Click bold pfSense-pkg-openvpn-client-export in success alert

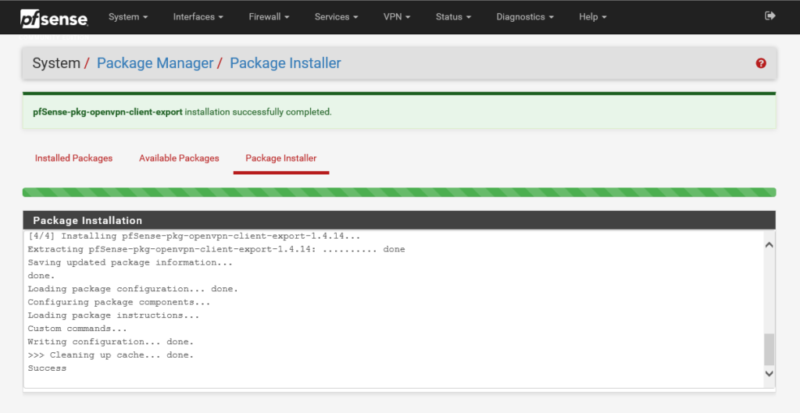(108, 112)
